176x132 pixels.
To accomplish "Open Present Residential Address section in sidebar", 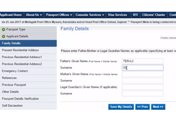I will [20, 50].
